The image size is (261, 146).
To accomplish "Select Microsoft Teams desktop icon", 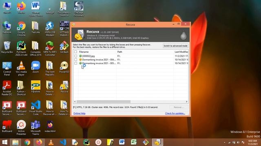I will pos(35,128).
